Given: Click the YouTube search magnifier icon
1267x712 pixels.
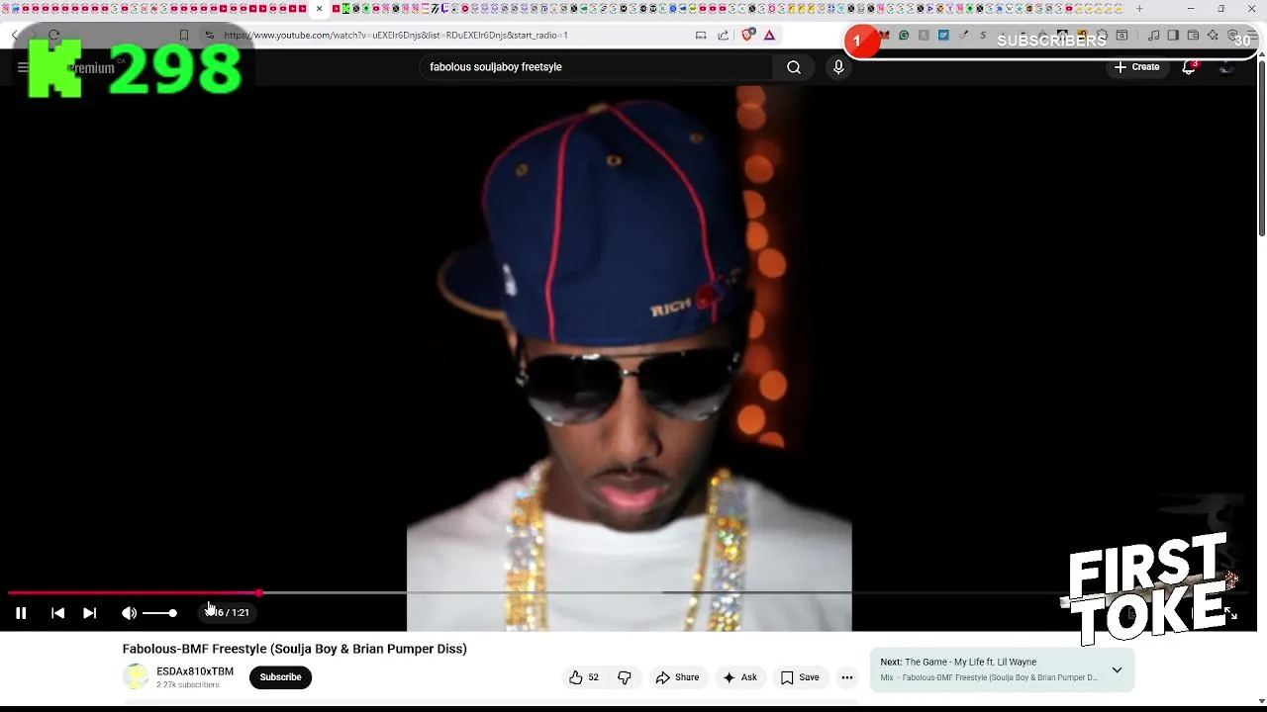Looking at the screenshot, I should tap(794, 67).
